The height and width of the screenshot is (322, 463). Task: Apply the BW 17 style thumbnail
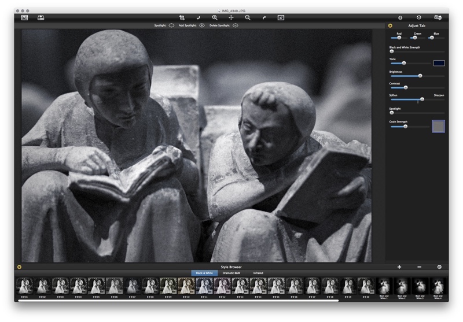pos(313,286)
